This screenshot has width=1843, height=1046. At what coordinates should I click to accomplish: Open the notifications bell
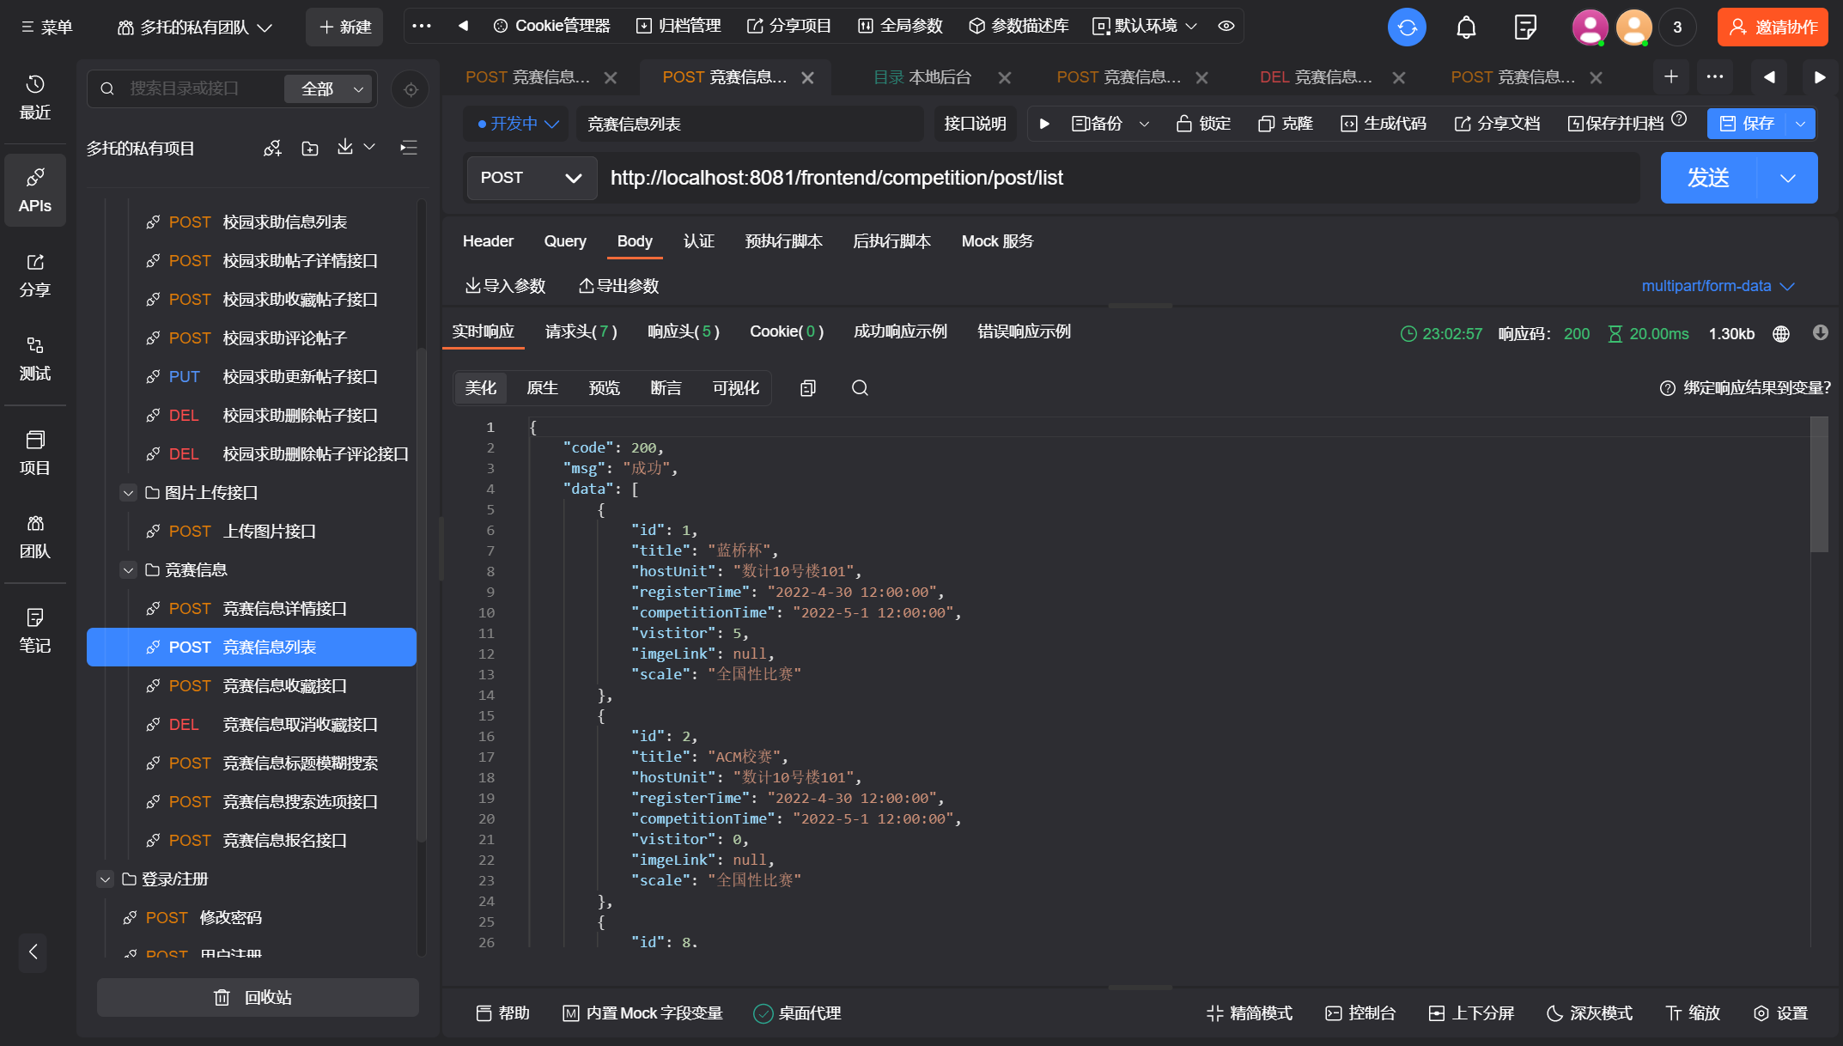pos(1466,27)
